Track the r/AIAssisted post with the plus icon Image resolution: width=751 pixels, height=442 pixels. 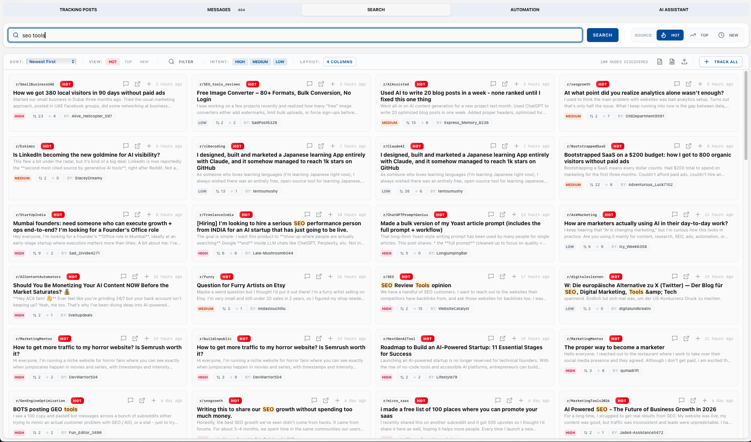point(516,84)
